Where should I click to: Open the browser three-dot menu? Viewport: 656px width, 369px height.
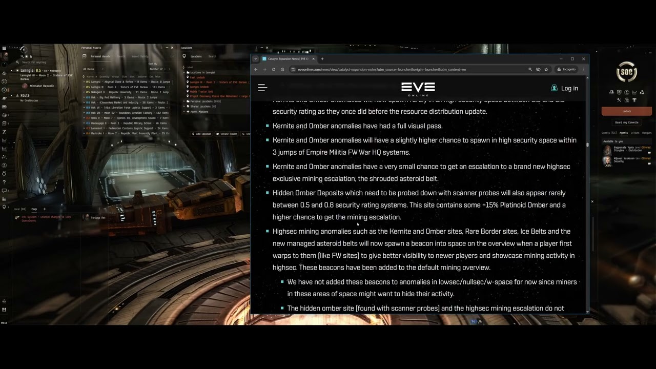click(583, 69)
